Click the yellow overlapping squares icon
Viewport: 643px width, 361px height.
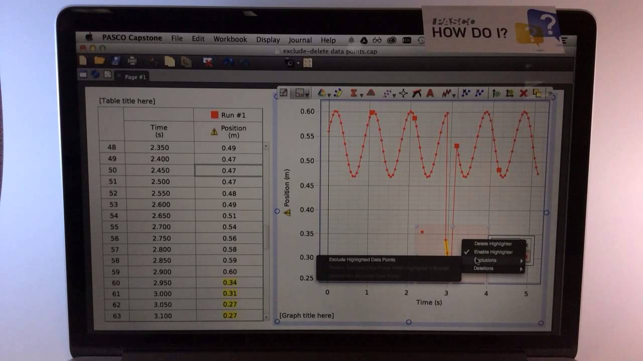click(x=537, y=93)
